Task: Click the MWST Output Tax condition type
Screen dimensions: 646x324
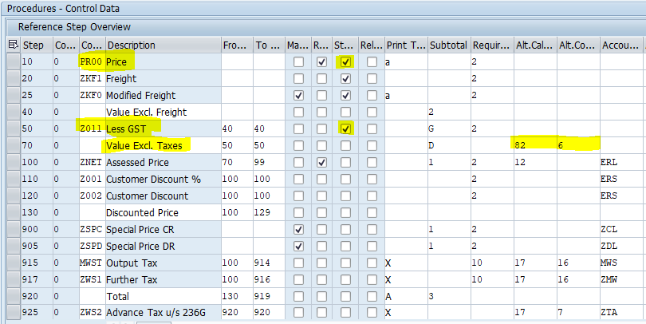Action: coord(91,263)
